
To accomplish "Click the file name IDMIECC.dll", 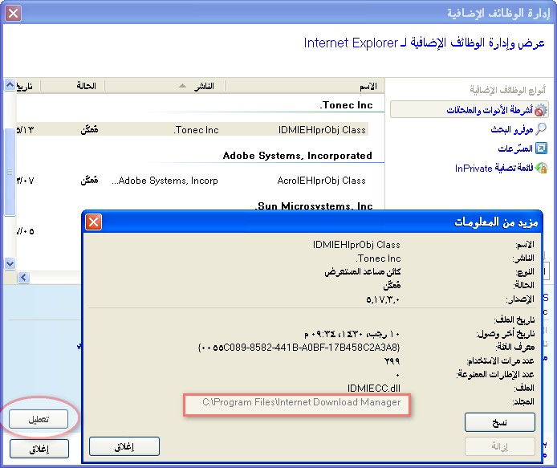I will point(374,388).
